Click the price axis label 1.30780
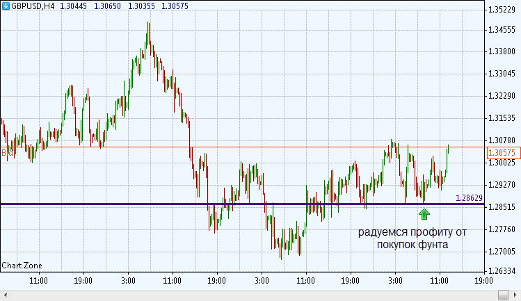The image size is (521, 301). [x=502, y=140]
